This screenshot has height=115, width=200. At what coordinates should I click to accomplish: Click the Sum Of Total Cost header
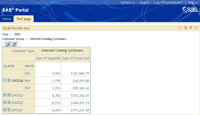(x=76, y=58)
